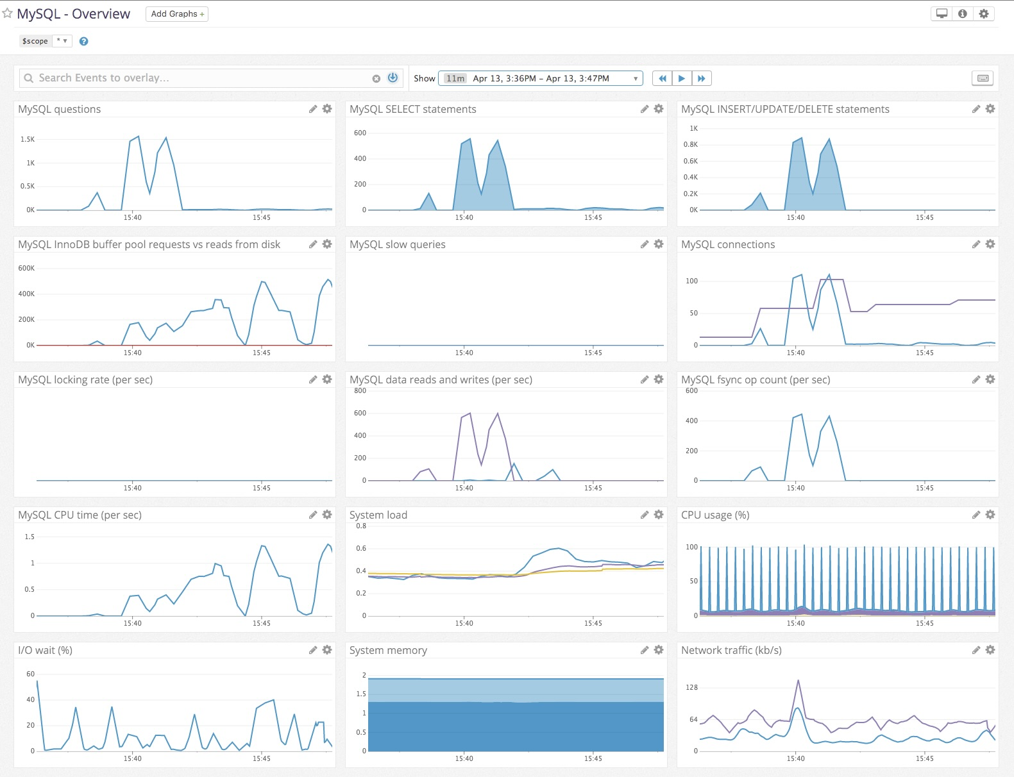Open gear for I/O wait (%) graph
This screenshot has height=777, width=1014.
pyautogui.click(x=327, y=650)
